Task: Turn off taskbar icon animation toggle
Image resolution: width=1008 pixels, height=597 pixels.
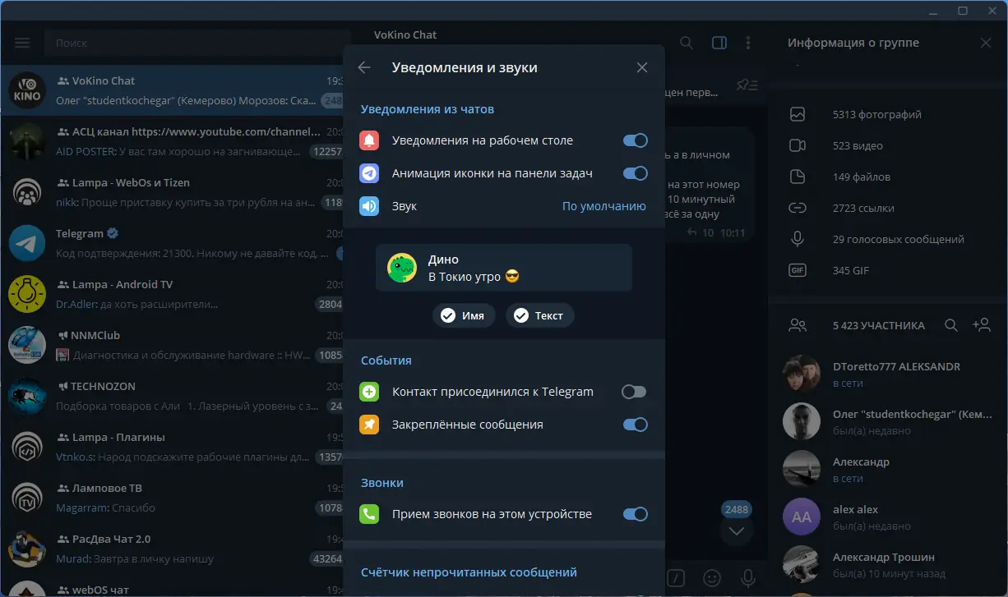Action: [x=636, y=173]
